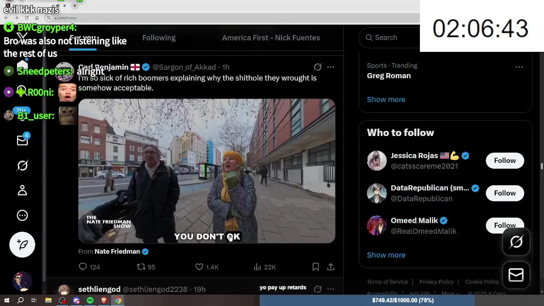Open File Explorer from the taskbar

click(x=48, y=300)
